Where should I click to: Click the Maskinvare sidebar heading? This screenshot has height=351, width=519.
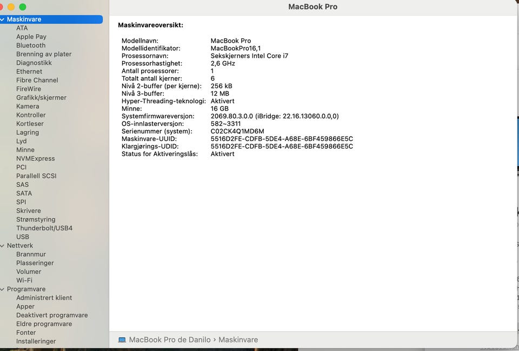tap(24, 19)
